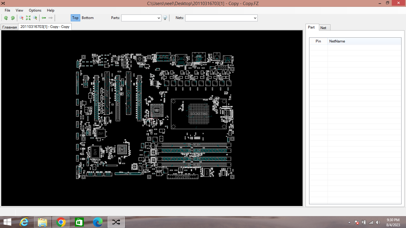
Task: Switch to the Bottom board side
Action: click(88, 18)
